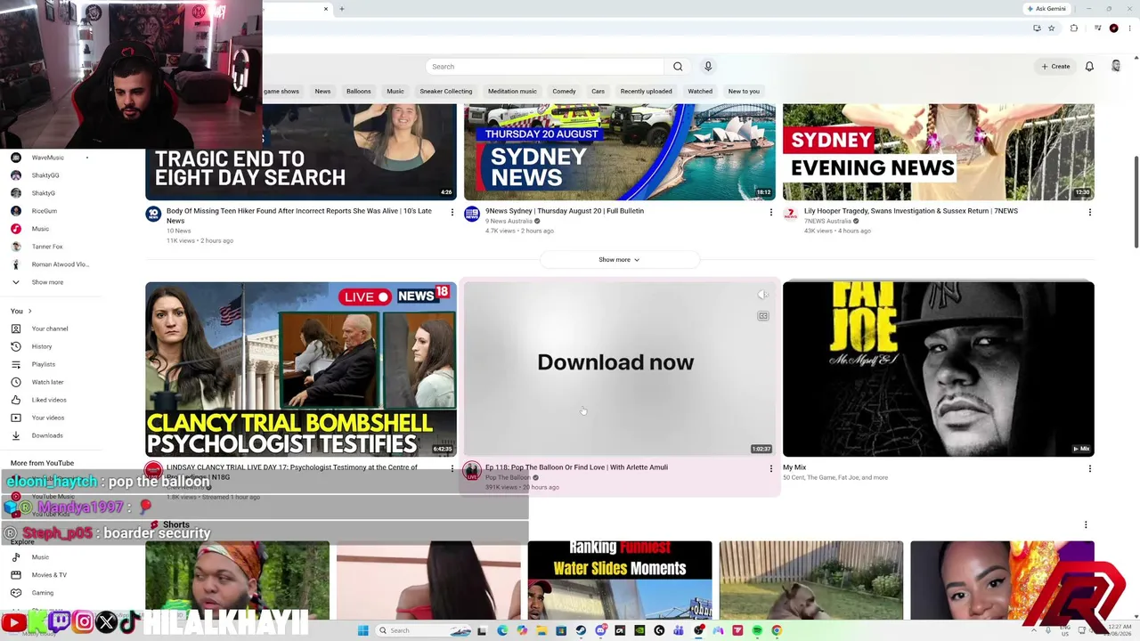Screen dimensions: 1140x641
Task: Click the YouTube search magnifier button
Action: coord(678,67)
